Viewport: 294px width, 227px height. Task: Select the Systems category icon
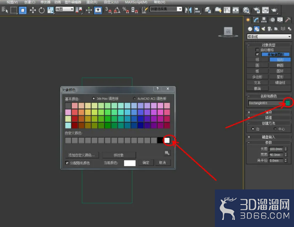coord(289,29)
